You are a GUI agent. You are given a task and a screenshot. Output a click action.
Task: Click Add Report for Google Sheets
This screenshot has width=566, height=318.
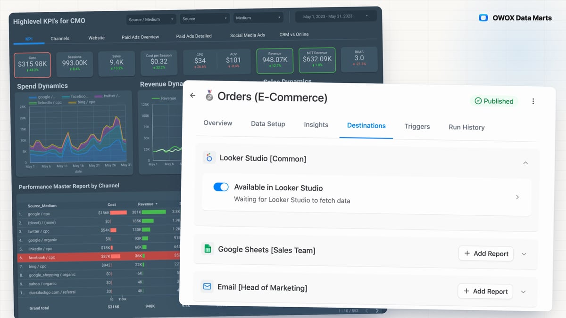486,253
